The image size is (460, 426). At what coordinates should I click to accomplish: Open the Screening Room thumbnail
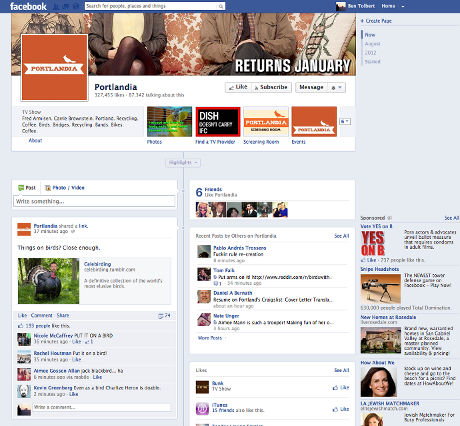tap(266, 122)
